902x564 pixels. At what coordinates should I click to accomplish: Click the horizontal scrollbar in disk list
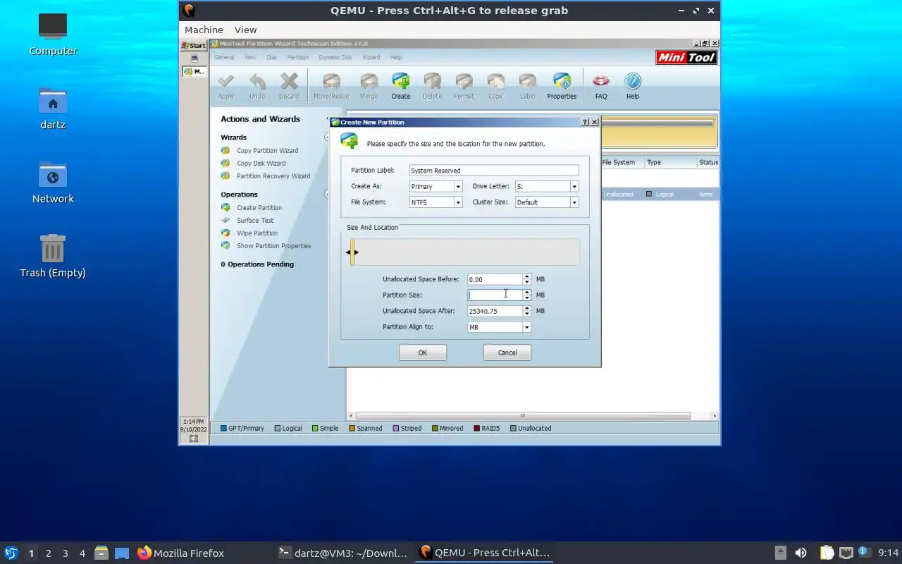click(x=522, y=416)
